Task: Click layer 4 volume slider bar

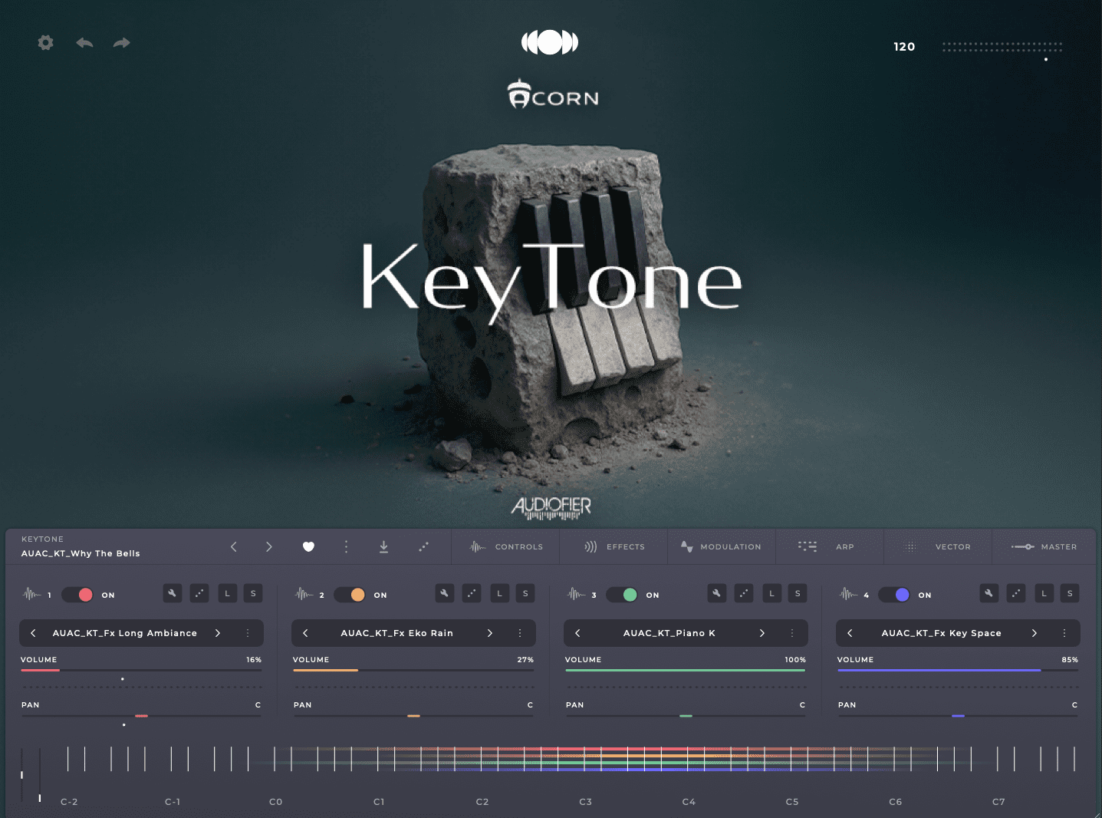Action: click(x=957, y=670)
